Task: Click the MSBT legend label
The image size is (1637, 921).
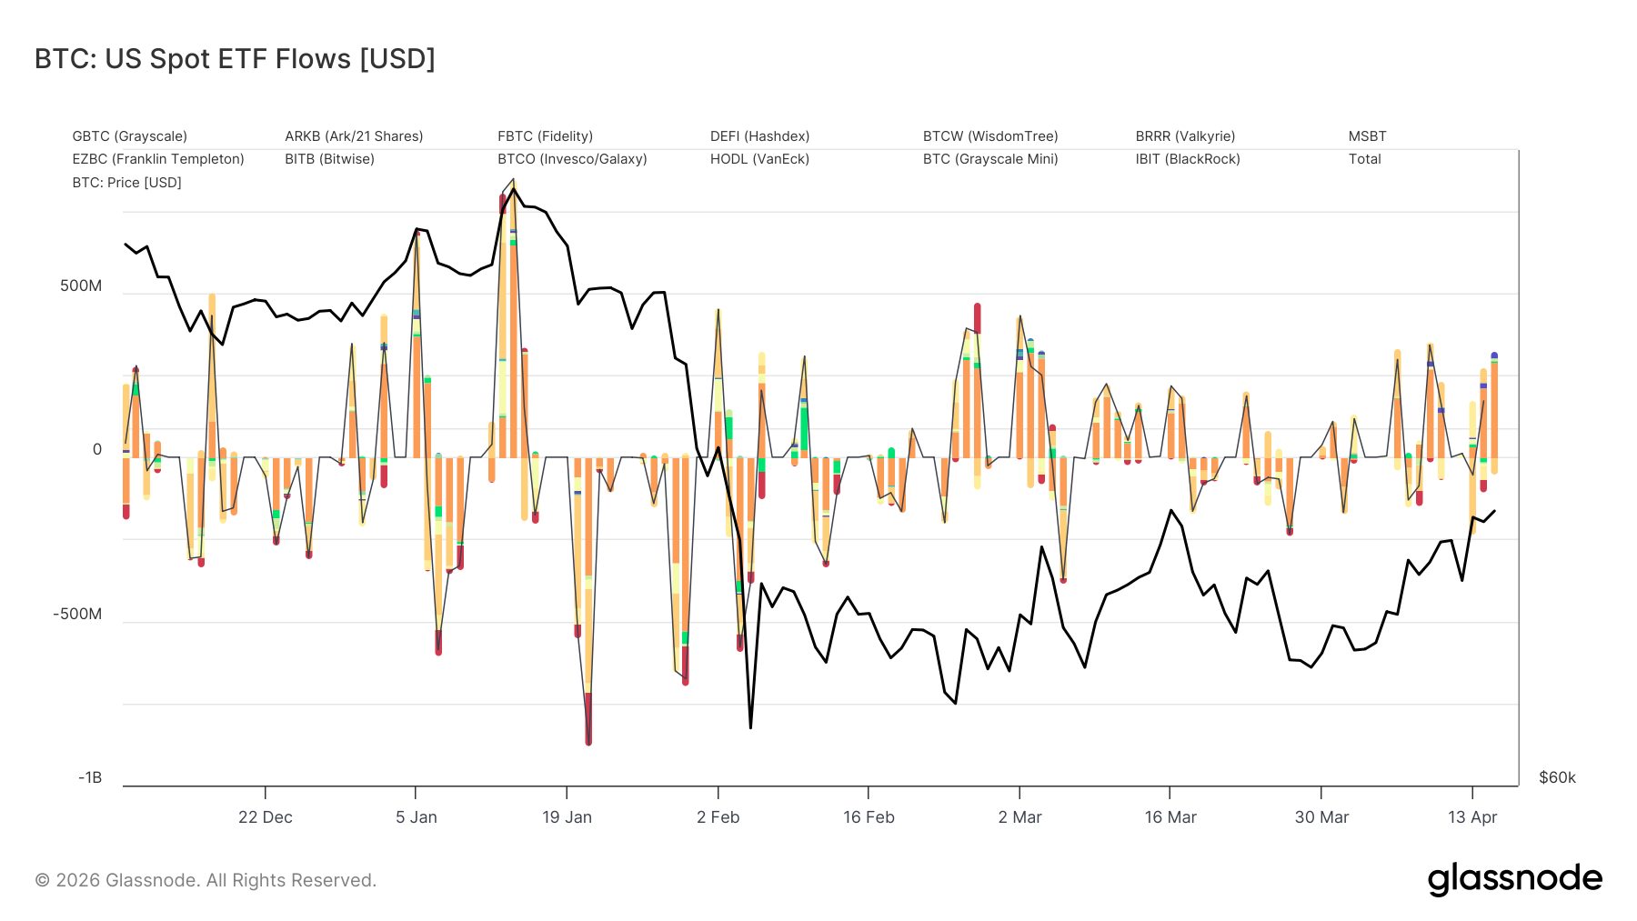Action: click(x=1367, y=136)
